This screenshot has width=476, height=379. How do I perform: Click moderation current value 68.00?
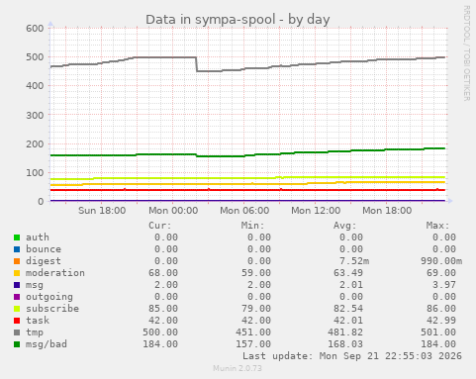click(163, 273)
